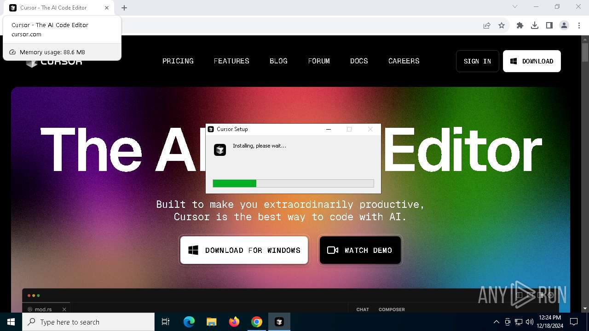Open the DOCS navigation link

(359, 61)
